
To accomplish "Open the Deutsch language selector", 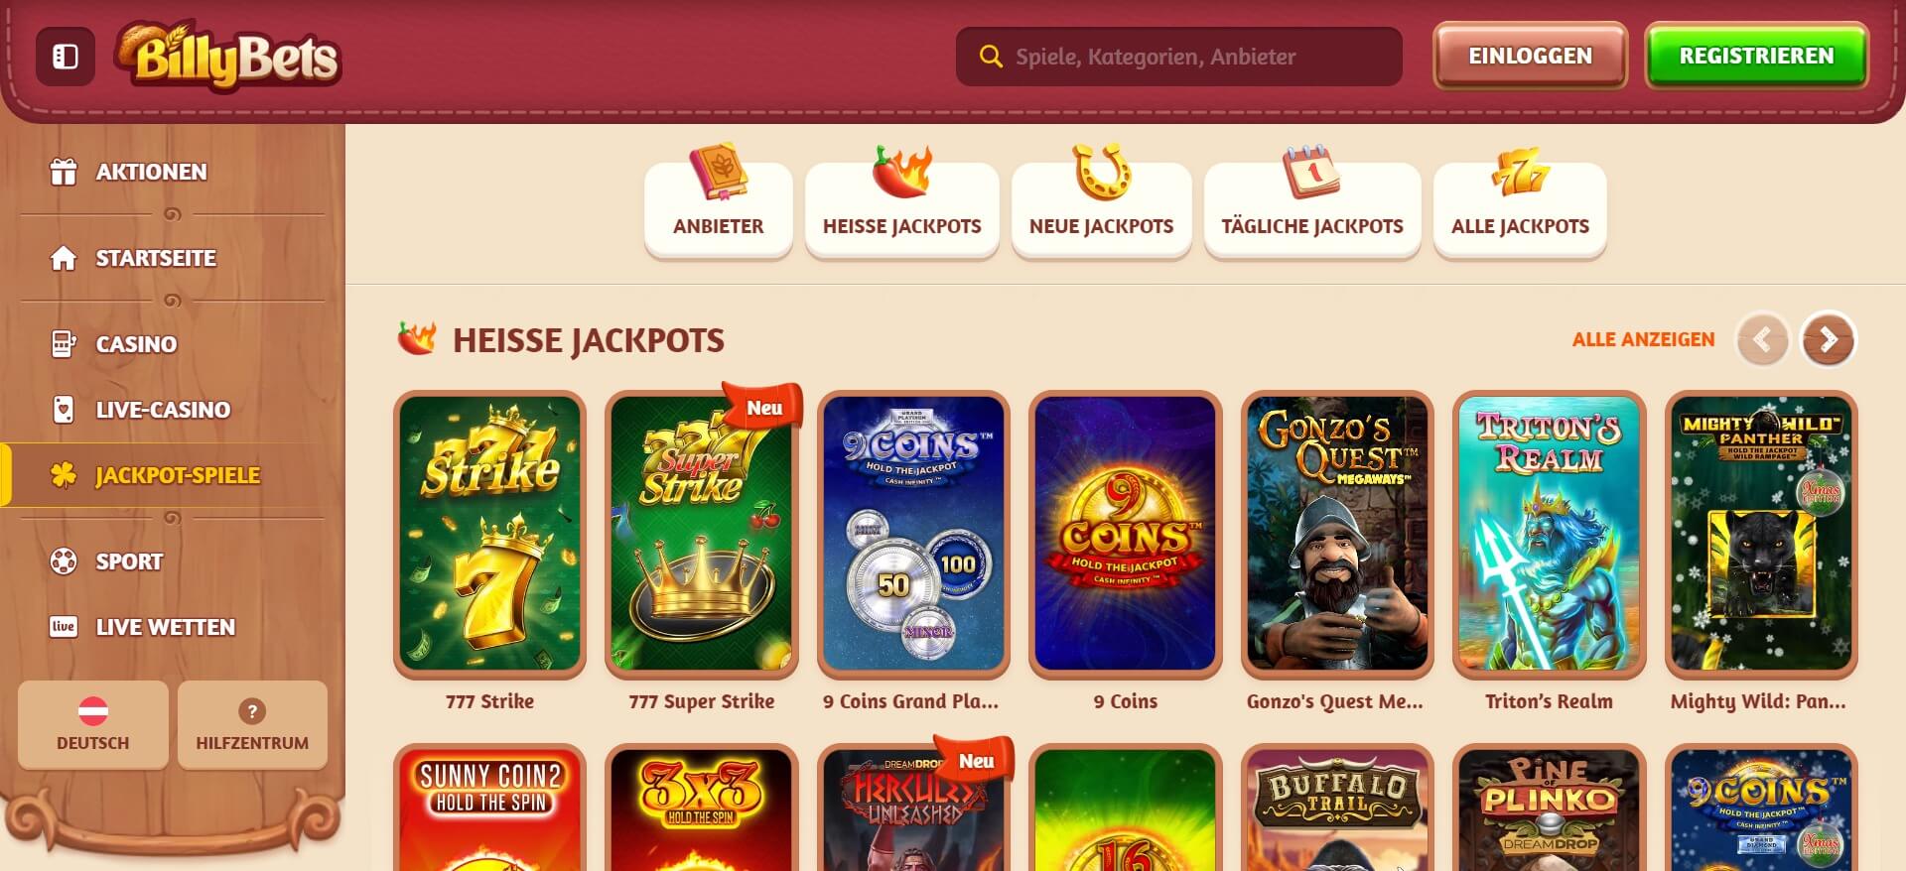I will pos(93,725).
